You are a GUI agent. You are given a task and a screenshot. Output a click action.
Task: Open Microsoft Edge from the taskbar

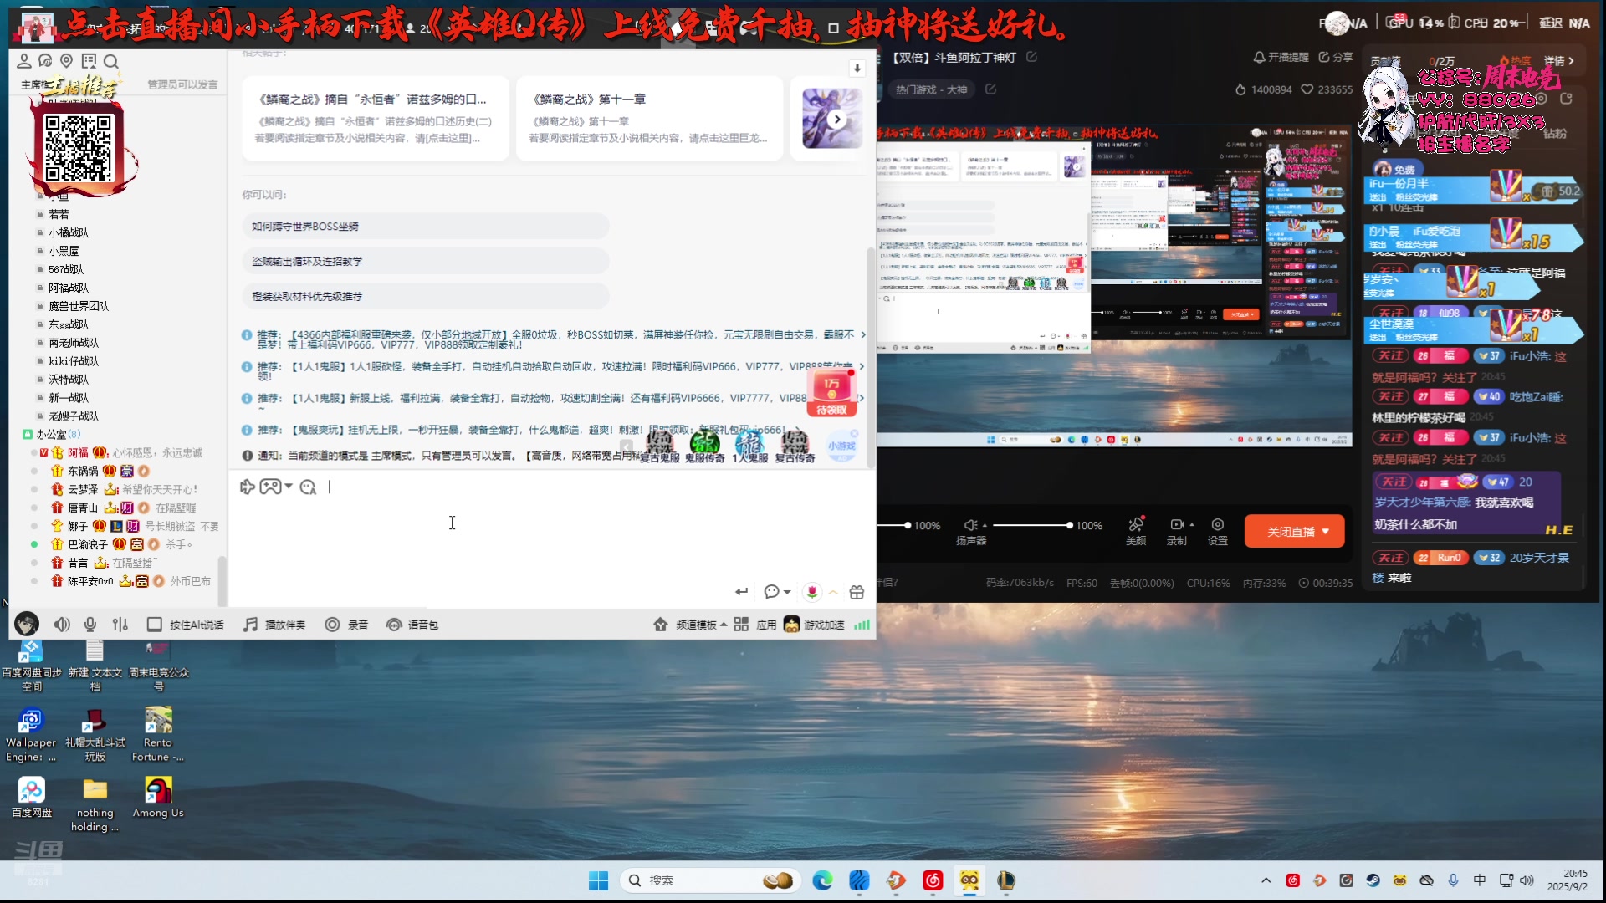click(x=822, y=880)
